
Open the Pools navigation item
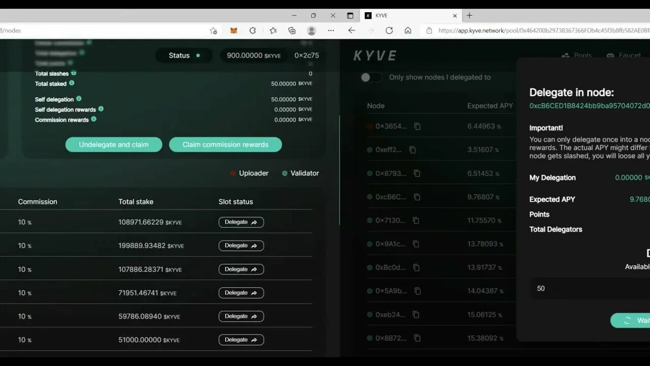[x=577, y=55]
